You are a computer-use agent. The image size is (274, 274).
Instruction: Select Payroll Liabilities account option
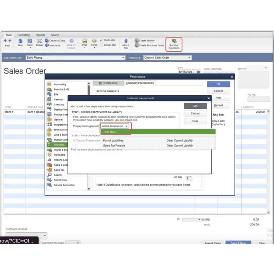click(x=113, y=141)
